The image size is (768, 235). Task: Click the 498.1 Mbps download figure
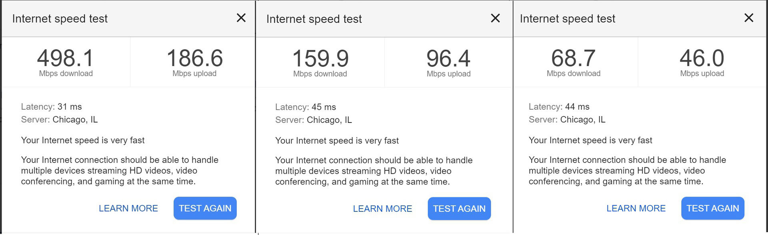(x=66, y=58)
